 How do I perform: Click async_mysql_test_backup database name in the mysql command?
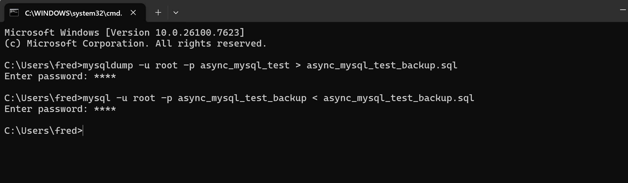pyautogui.click(x=242, y=98)
